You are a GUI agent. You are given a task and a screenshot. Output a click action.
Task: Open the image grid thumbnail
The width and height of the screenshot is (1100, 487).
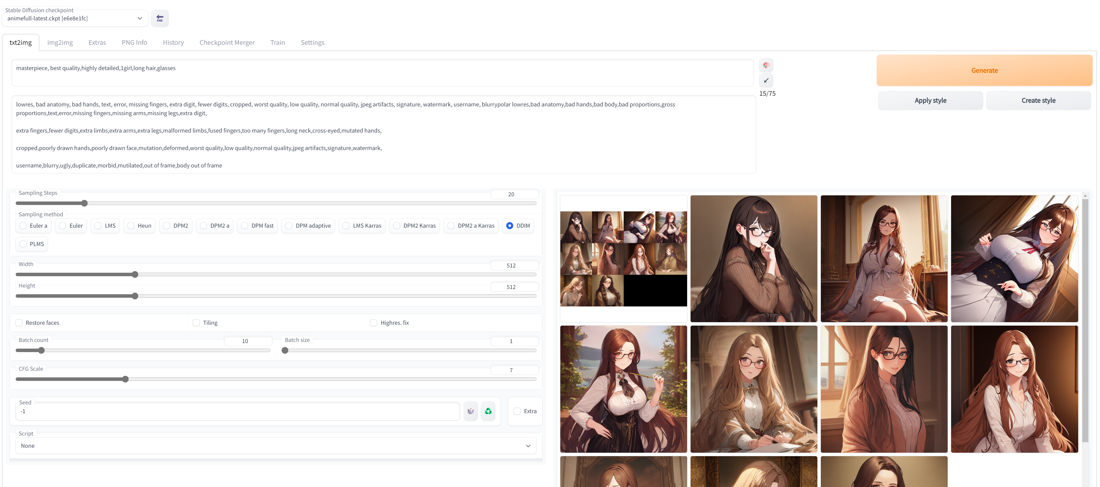(x=623, y=259)
